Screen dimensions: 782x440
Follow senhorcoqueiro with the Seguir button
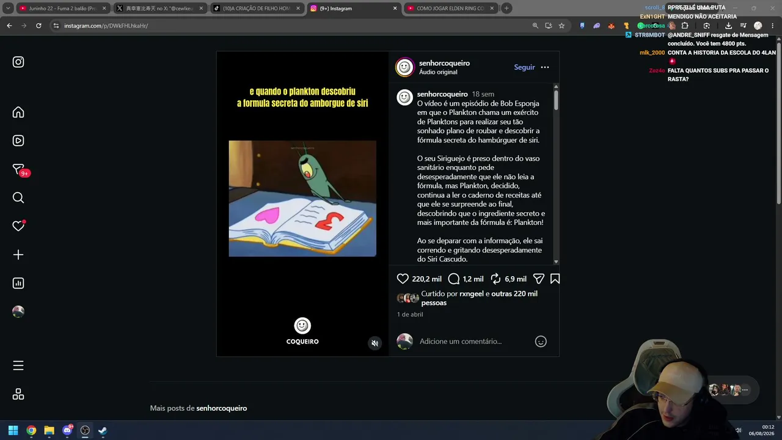point(524,67)
